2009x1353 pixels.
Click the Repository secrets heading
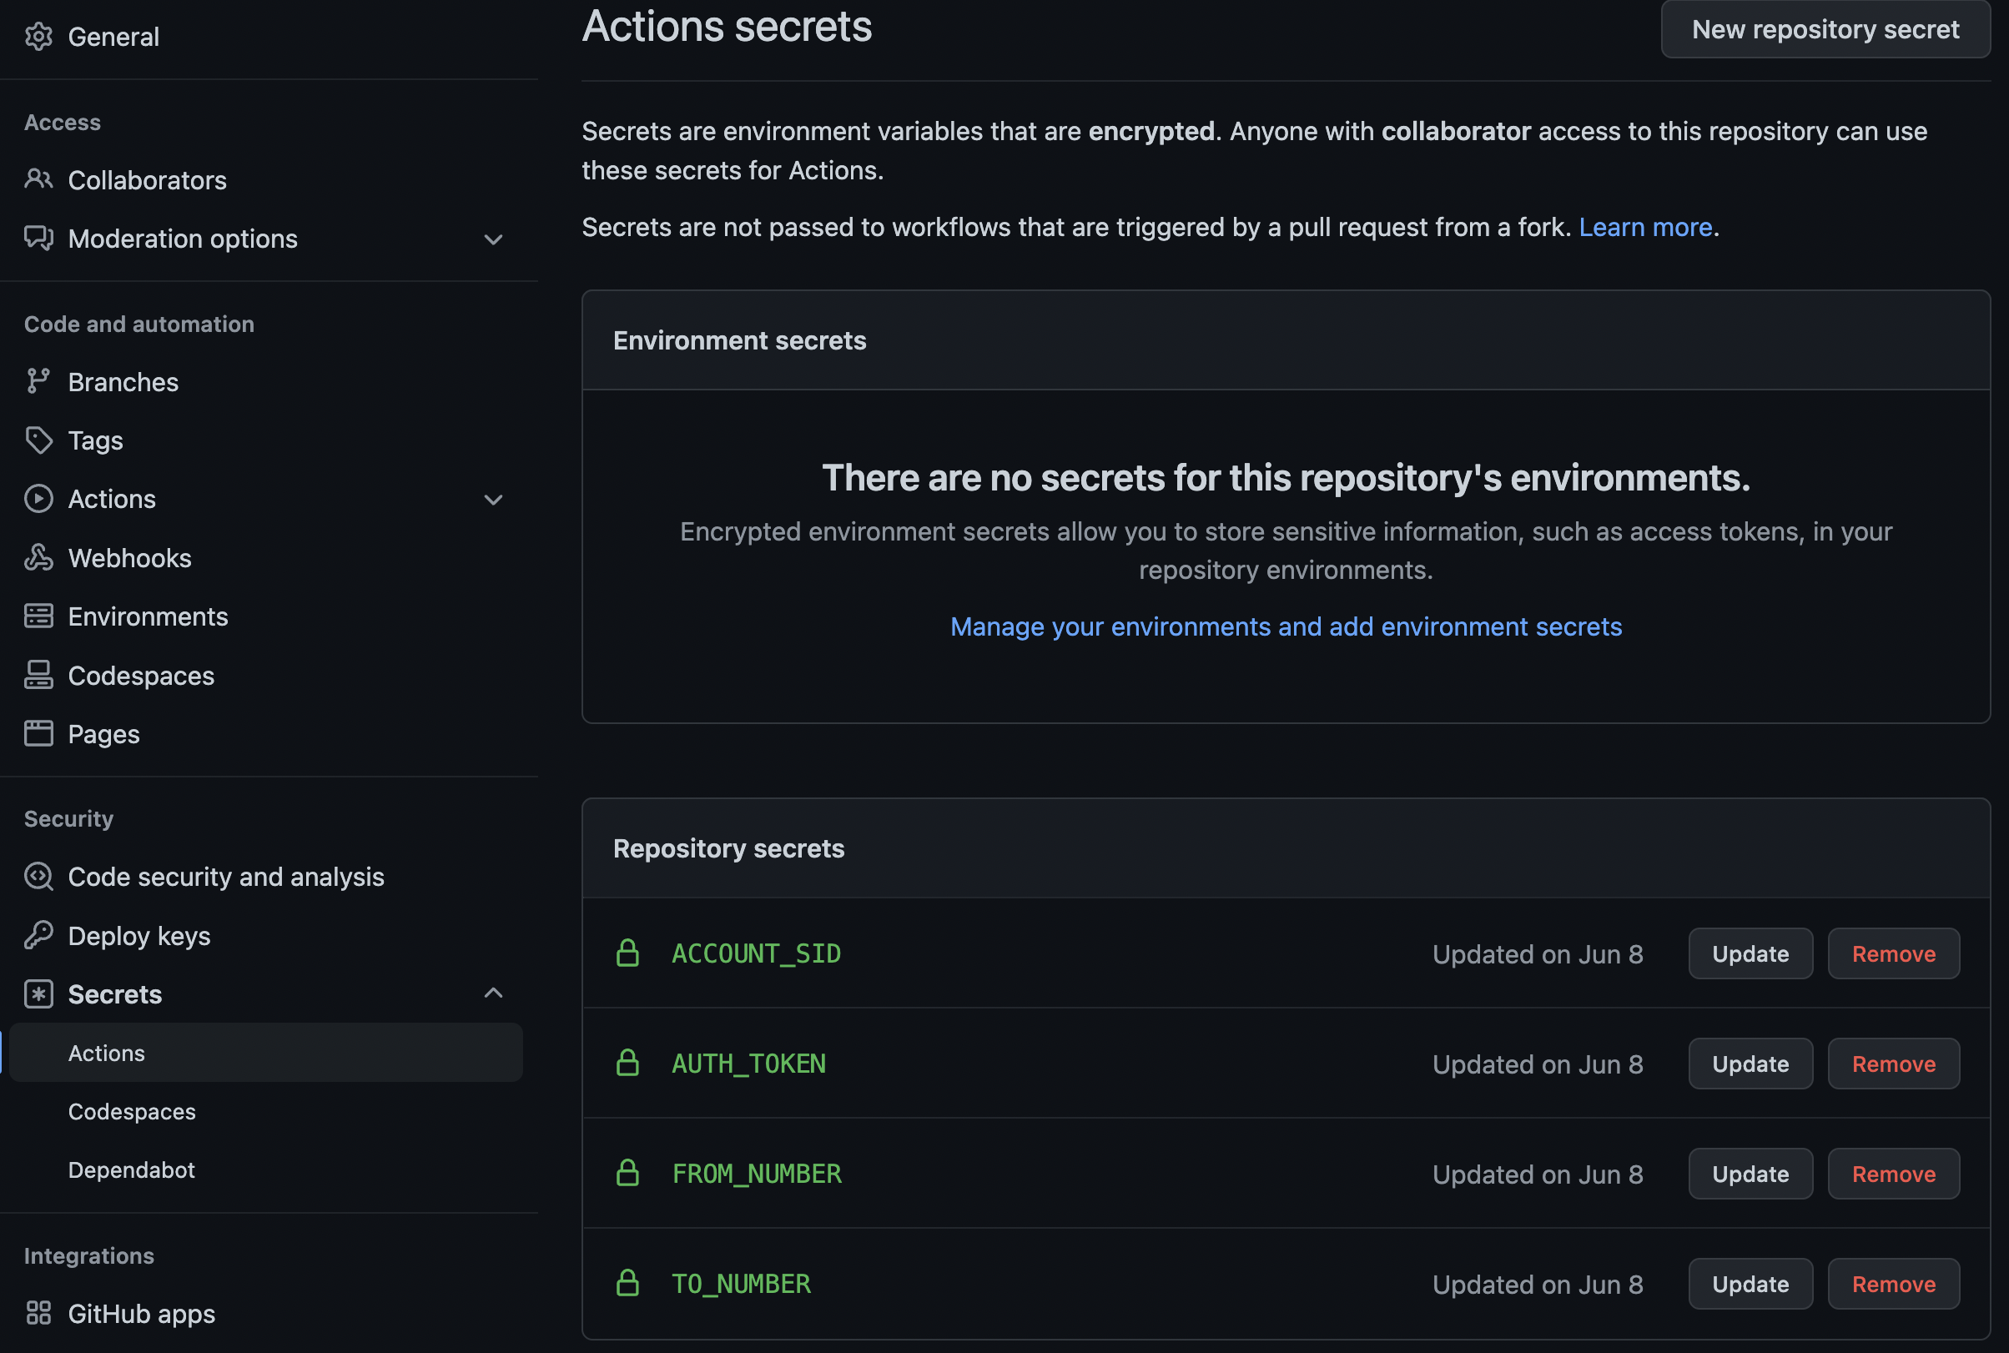pyautogui.click(x=728, y=848)
